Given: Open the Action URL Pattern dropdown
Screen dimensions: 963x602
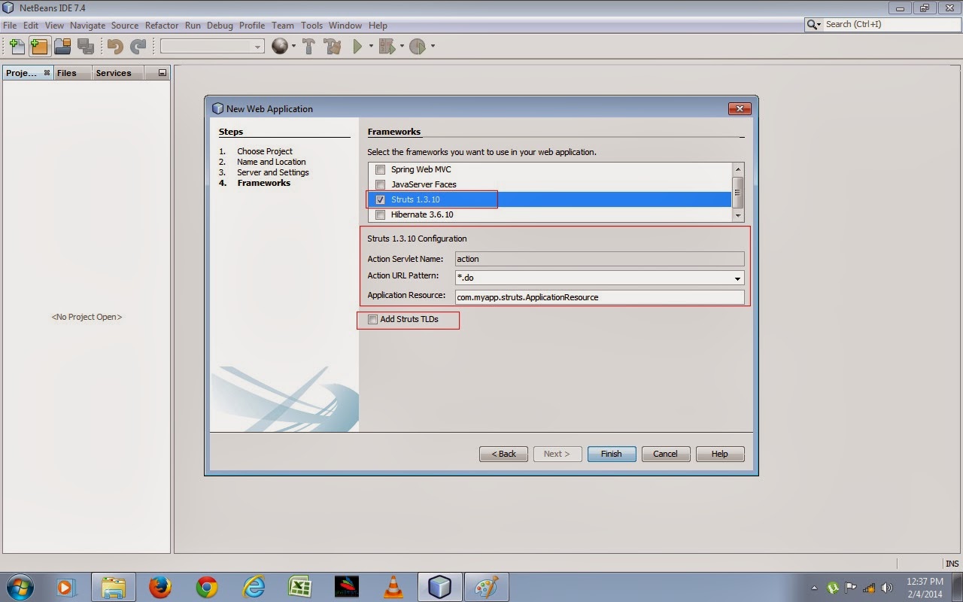Looking at the screenshot, I should (x=737, y=278).
